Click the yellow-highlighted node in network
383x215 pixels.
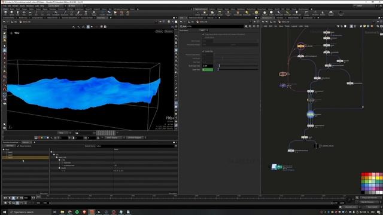pyautogui.click(x=300, y=46)
